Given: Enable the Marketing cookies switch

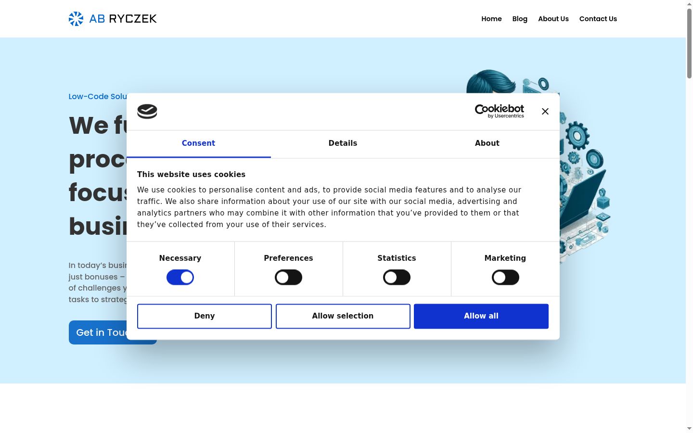Looking at the screenshot, I should pyautogui.click(x=505, y=278).
